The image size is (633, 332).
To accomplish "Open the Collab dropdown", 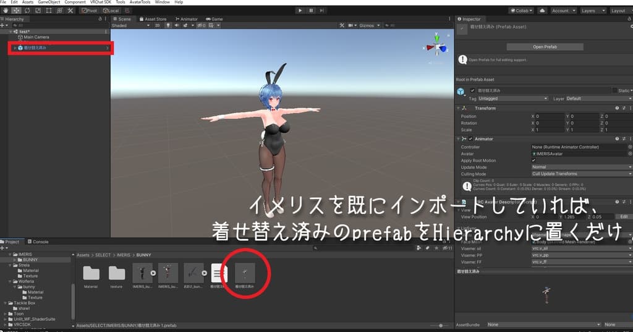I will point(521,11).
